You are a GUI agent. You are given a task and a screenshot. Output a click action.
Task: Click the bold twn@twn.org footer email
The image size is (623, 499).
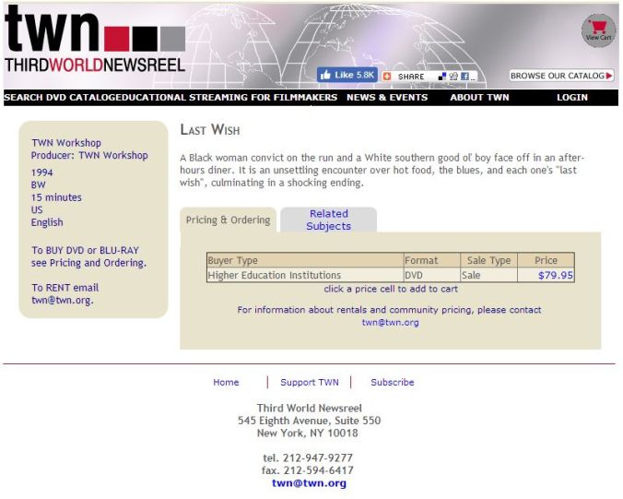309,483
